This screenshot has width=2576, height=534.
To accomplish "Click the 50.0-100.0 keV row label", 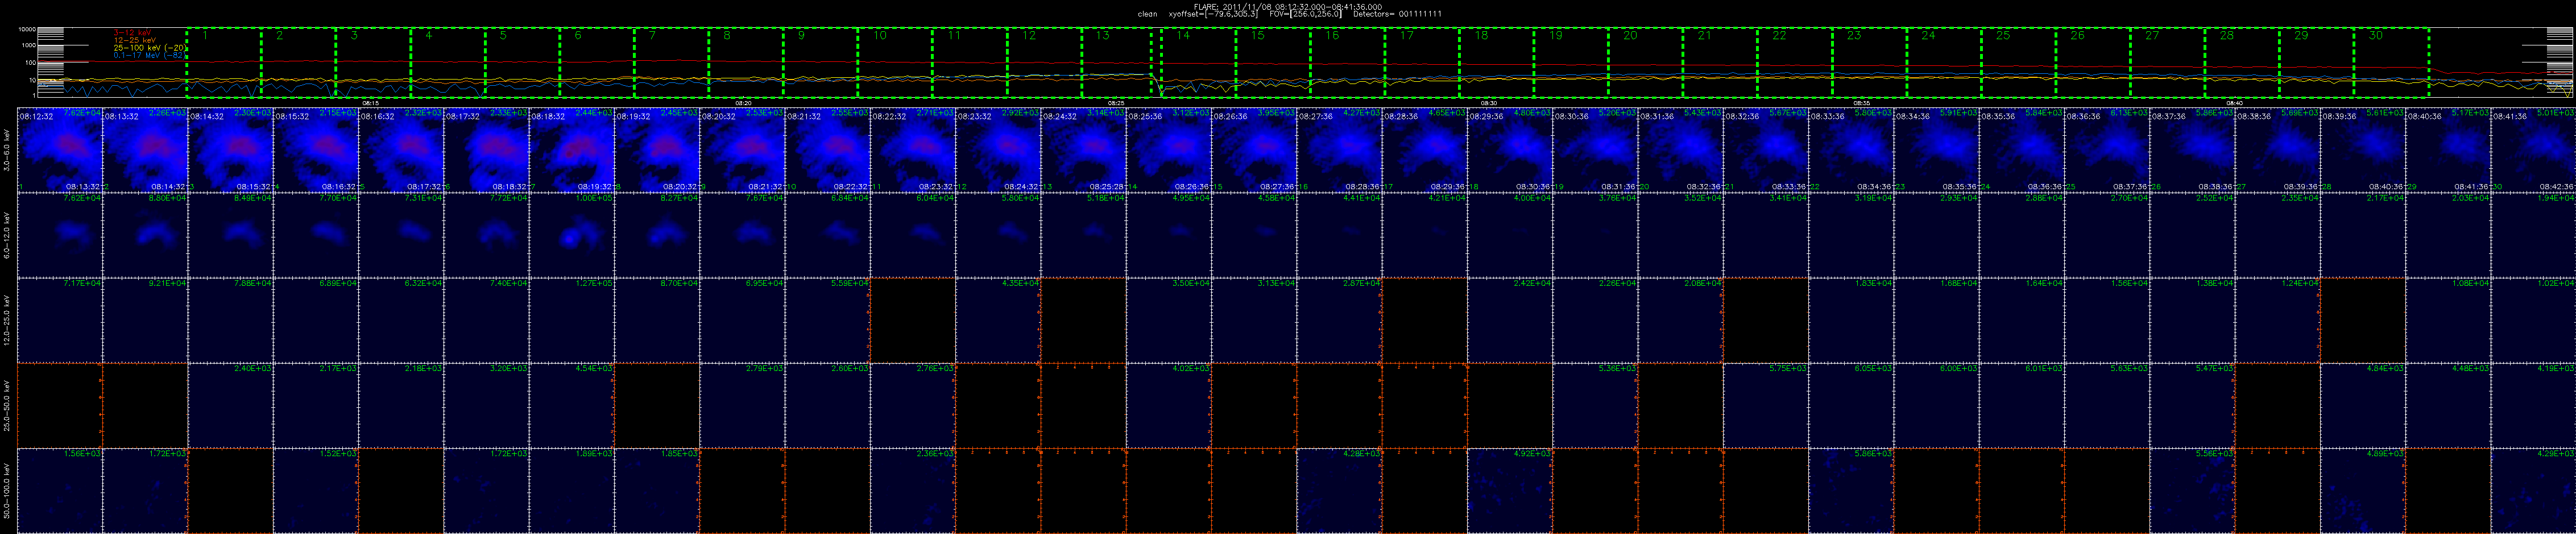I will click(x=8, y=490).
